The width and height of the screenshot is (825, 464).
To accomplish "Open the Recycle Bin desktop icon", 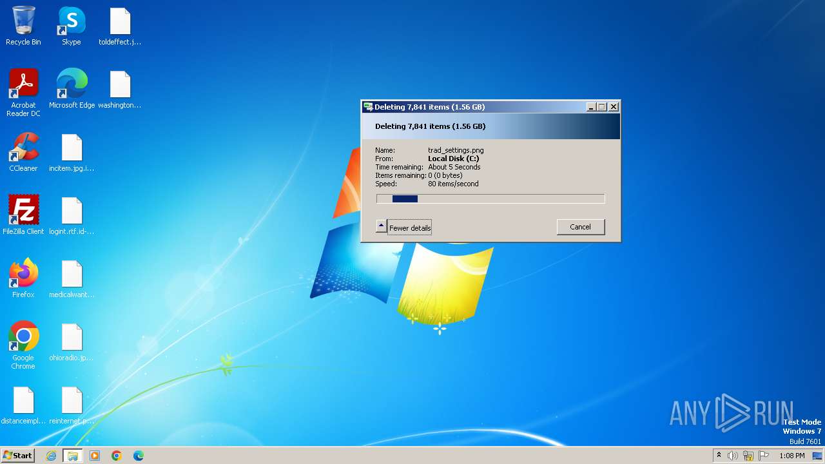I will (23, 26).
